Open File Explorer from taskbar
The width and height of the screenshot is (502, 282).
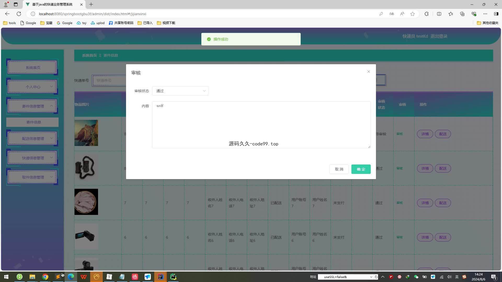[32, 277]
